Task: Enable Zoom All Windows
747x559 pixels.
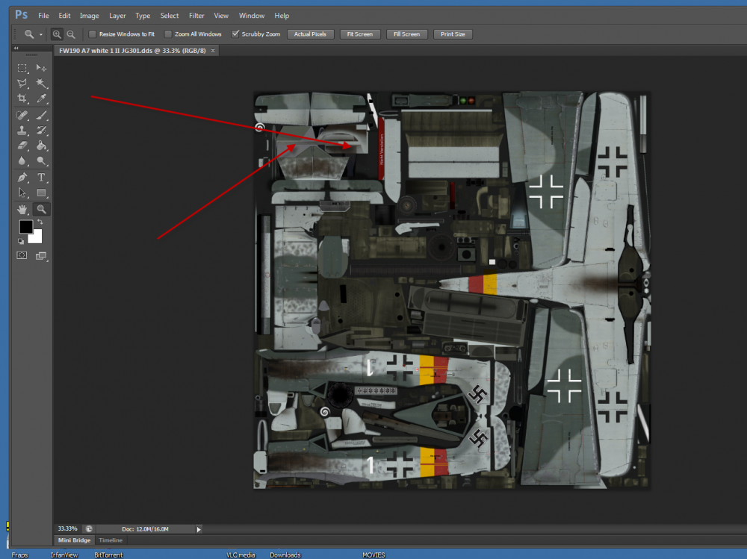Action: [x=168, y=34]
